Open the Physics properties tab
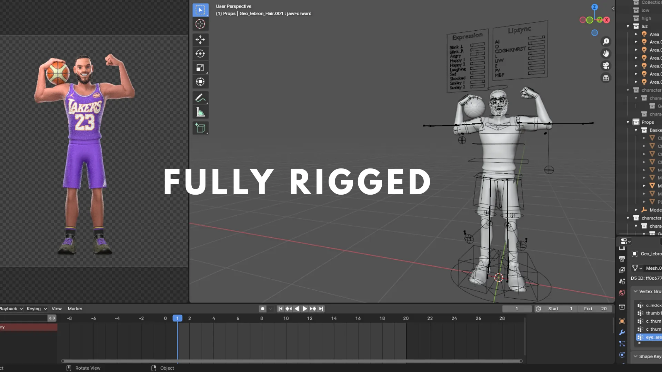The image size is (662, 372). 622,355
